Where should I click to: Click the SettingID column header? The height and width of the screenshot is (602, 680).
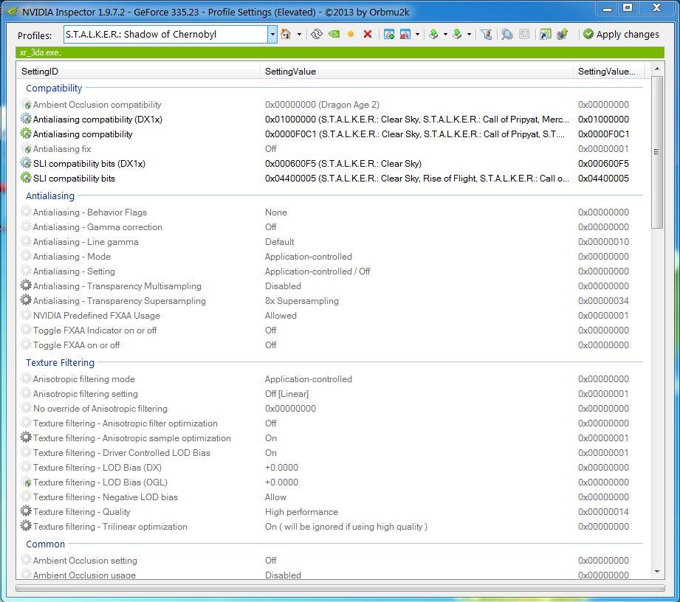click(x=138, y=72)
